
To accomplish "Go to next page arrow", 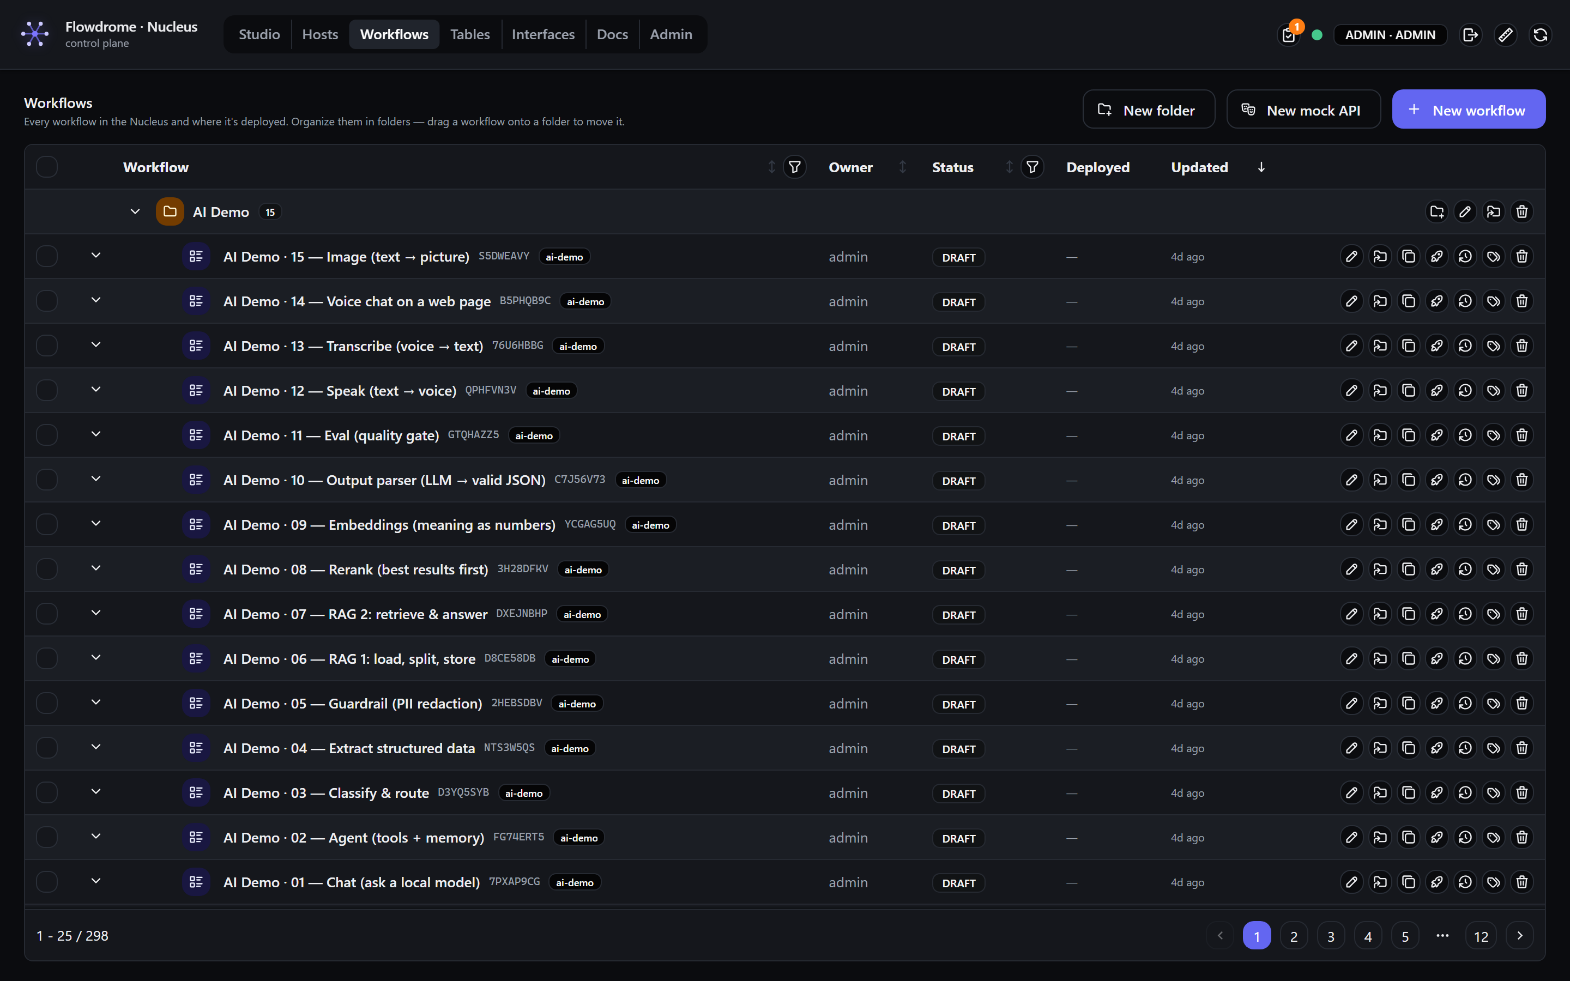I will pos(1519,936).
